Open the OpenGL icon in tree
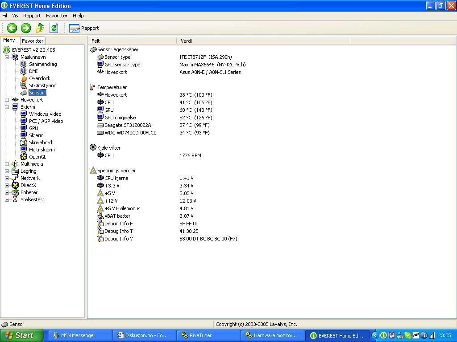This screenshot has width=457, height=342. 24,157
